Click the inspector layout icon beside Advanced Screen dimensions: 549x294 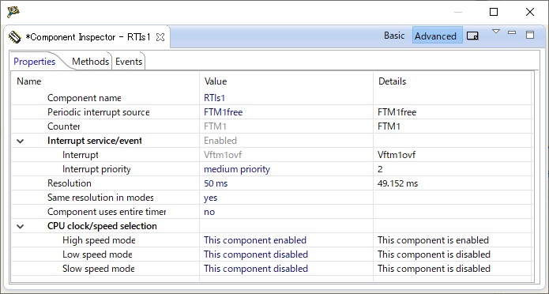point(472,36)
